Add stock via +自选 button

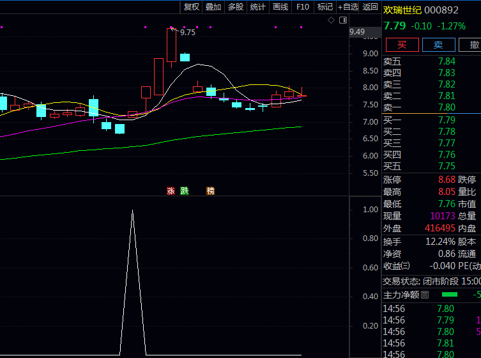pos(348,7)
